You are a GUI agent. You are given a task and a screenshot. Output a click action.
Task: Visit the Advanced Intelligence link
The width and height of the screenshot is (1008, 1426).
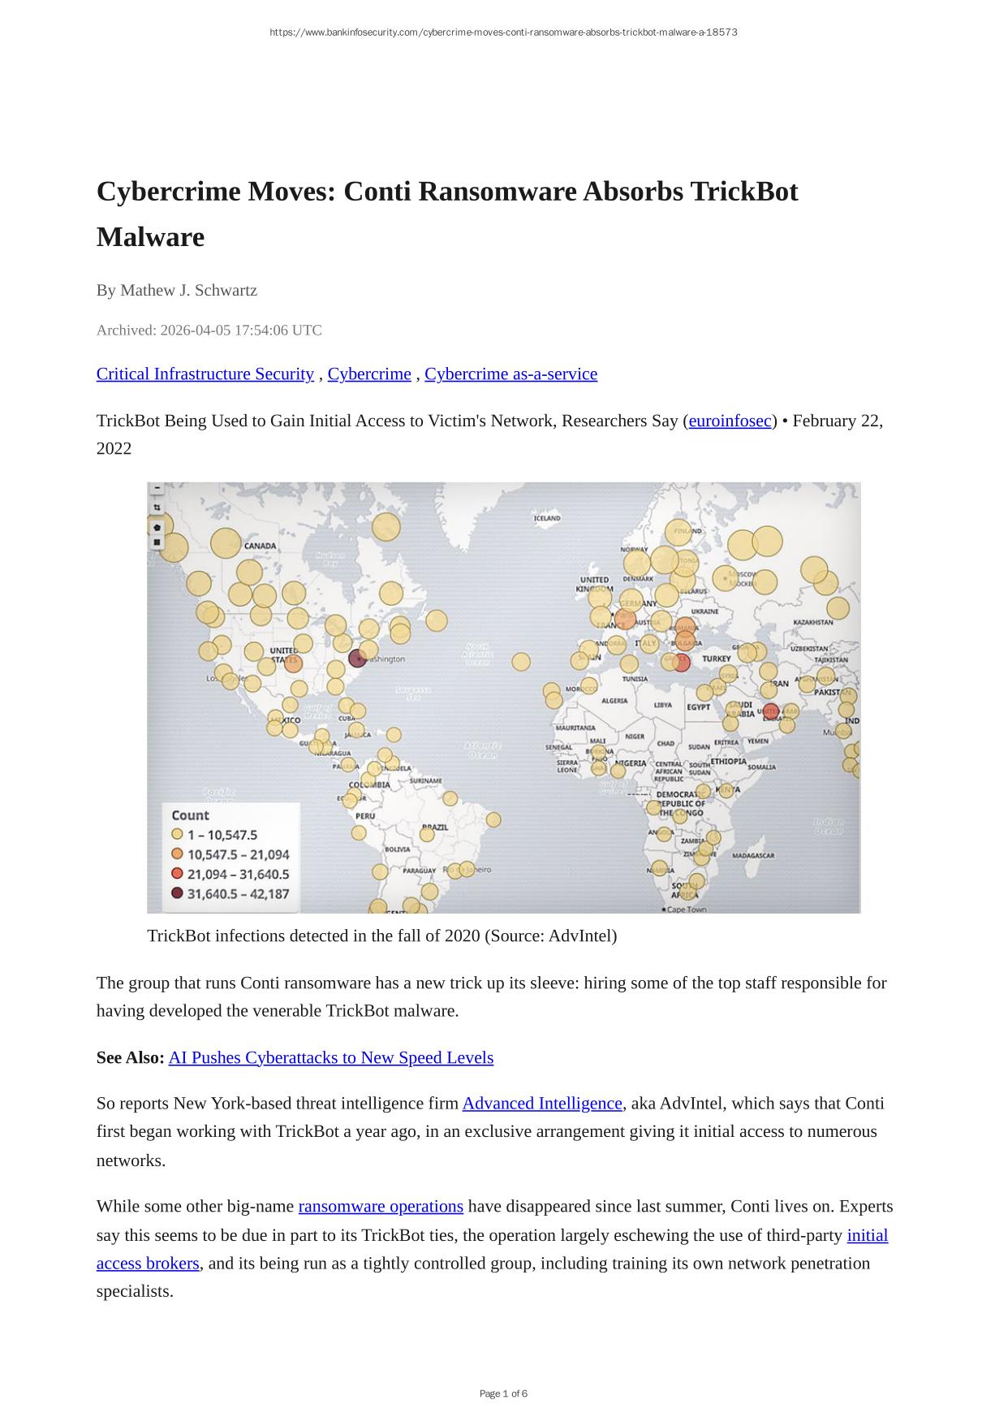click(541, 1103)
